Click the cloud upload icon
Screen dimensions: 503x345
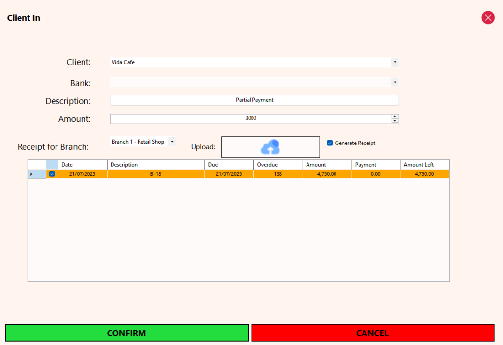point(270,146)
